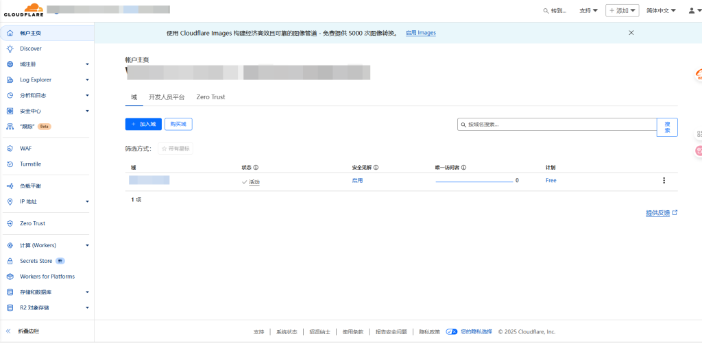Toggle the 您的隐私选择 switch
Screen dimensions: 702x343
(452, 332)
